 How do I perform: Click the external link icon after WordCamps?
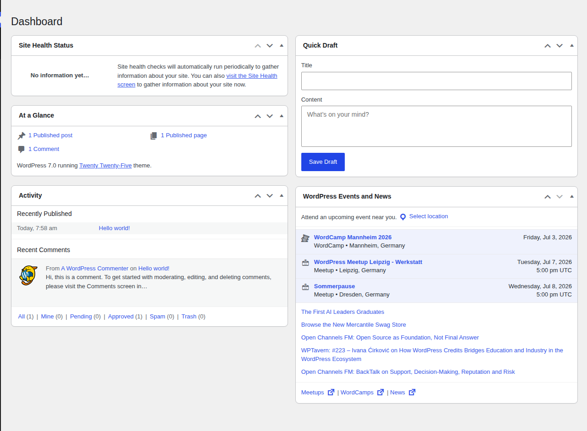[x=380, y=392]
